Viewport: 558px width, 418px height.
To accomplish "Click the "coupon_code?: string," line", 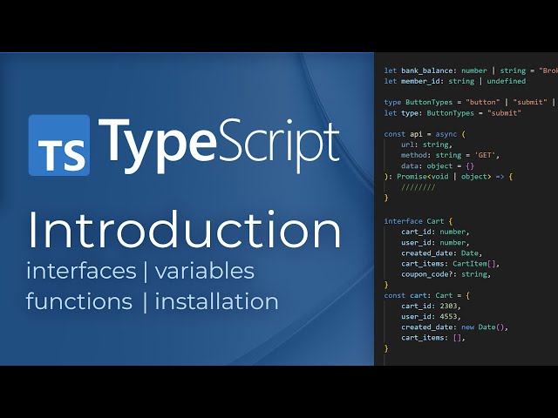I will [x=446, y=274].
